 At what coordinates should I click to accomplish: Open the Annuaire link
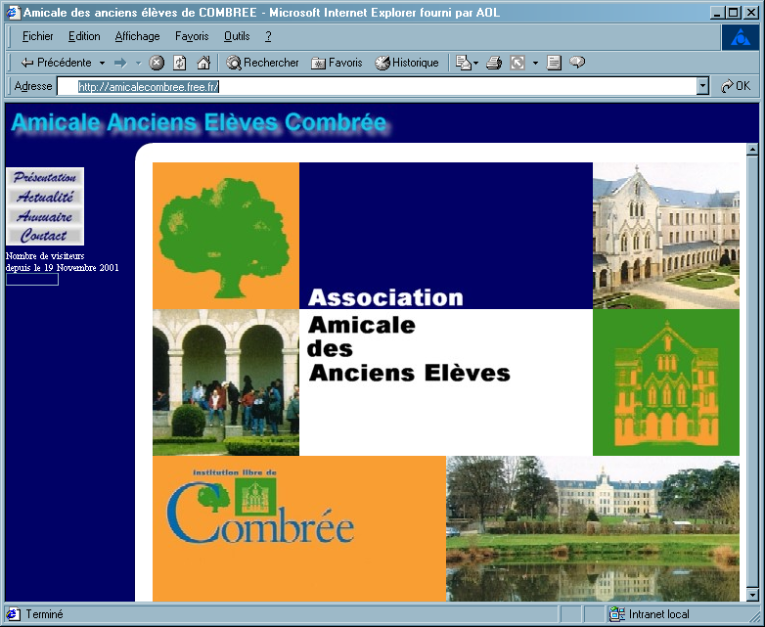pos(45,216)
